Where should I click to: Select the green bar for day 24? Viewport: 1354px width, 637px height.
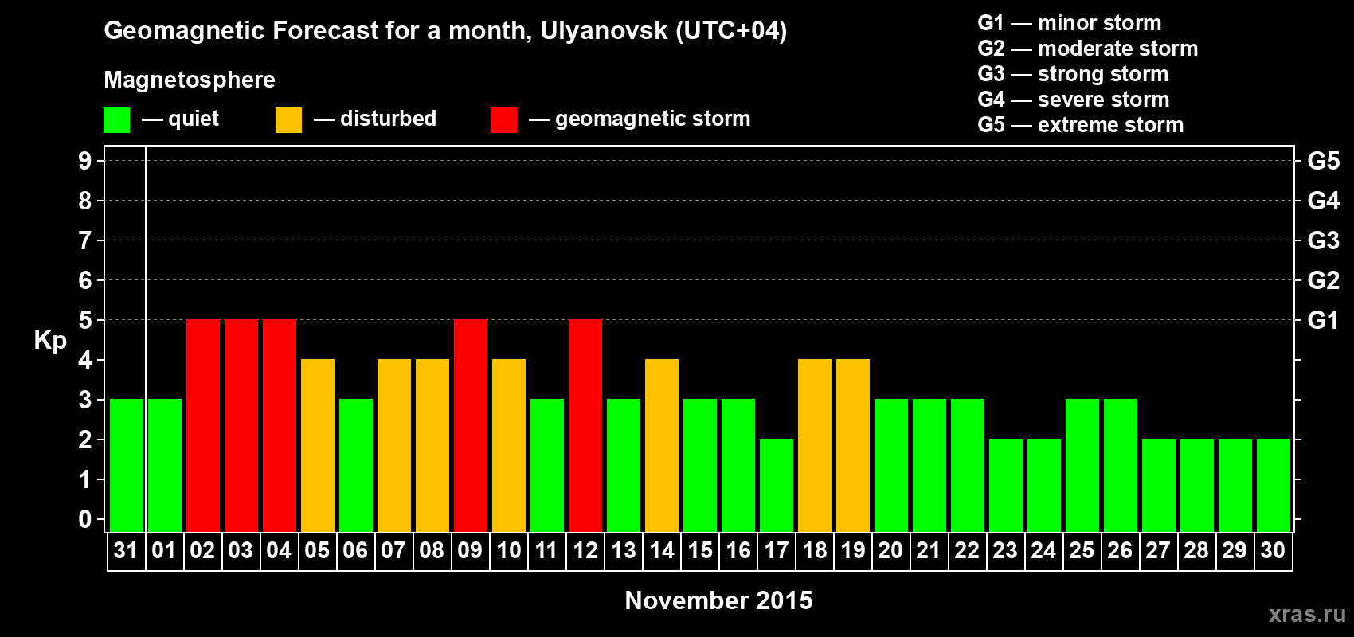pyautogui.click(x=1044, y=485)
